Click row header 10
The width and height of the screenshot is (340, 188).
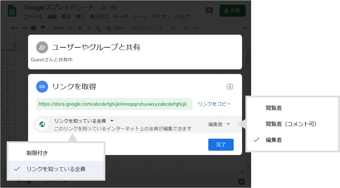[x=8, y=117]
